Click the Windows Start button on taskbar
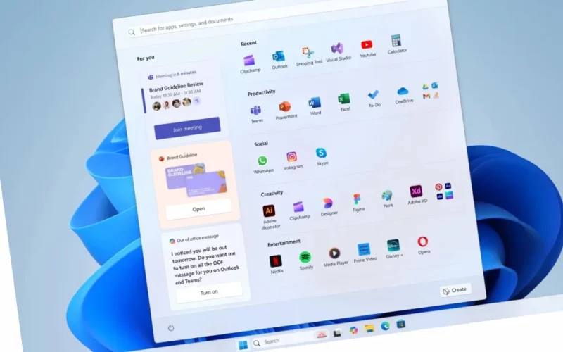This screenshot has height=352, width=563. (x=243, y=345)
